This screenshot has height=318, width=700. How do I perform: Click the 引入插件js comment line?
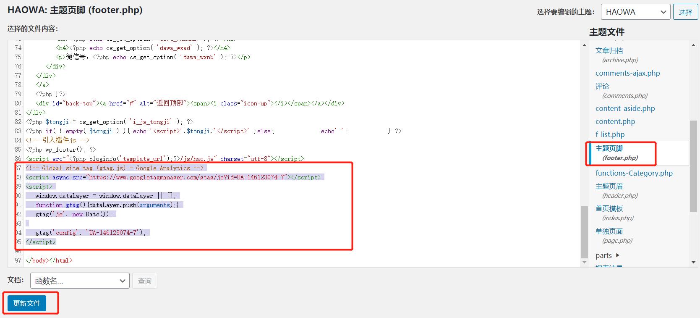57,140
